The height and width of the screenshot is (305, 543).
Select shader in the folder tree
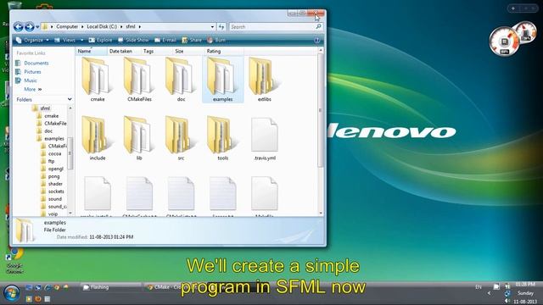[x=55, y=184]
